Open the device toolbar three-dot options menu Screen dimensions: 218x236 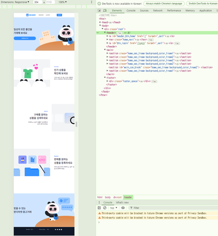91,2
